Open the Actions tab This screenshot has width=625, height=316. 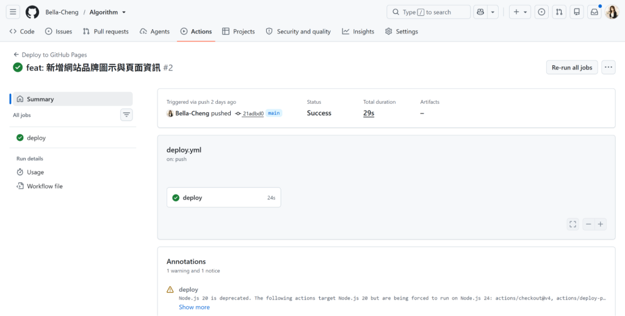click(196, 32)
